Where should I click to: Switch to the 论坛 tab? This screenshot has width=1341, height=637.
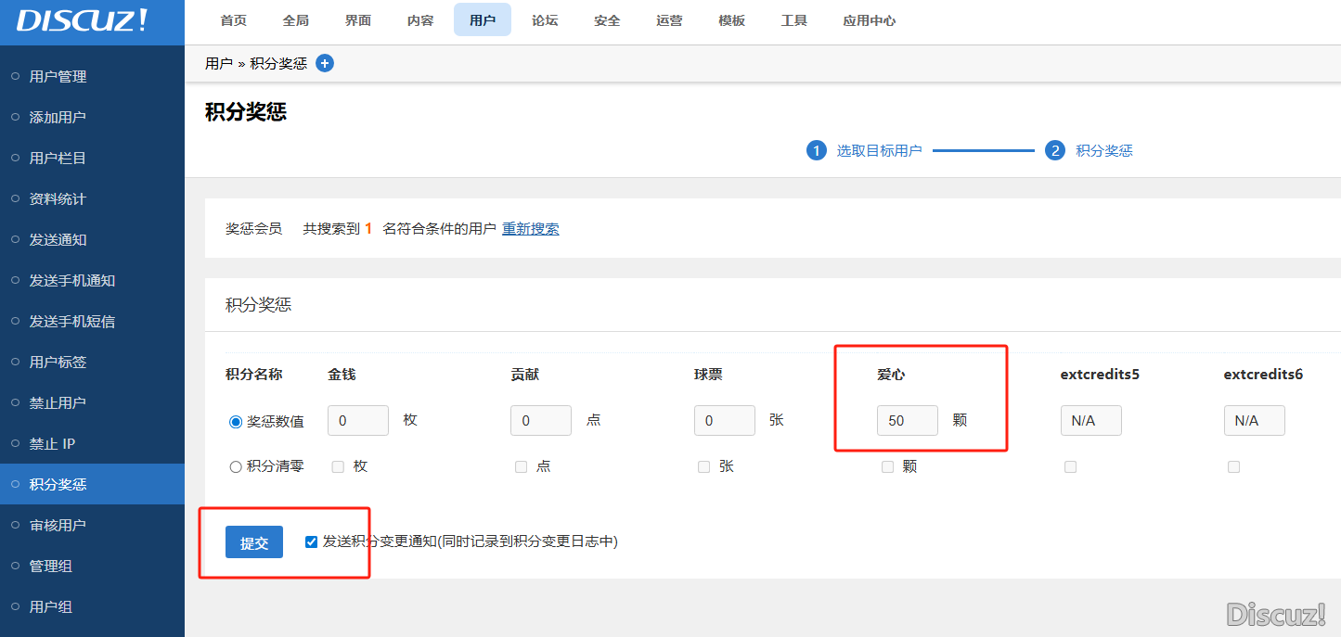pyautogui.click(x=545, y=20)
